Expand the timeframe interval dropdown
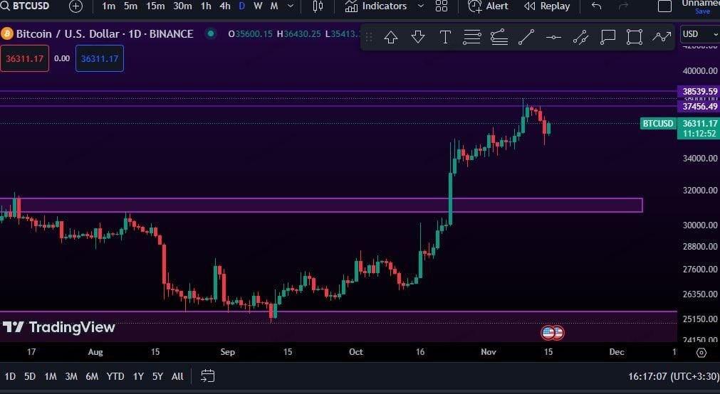720x394 pixels. click(290, 6)
